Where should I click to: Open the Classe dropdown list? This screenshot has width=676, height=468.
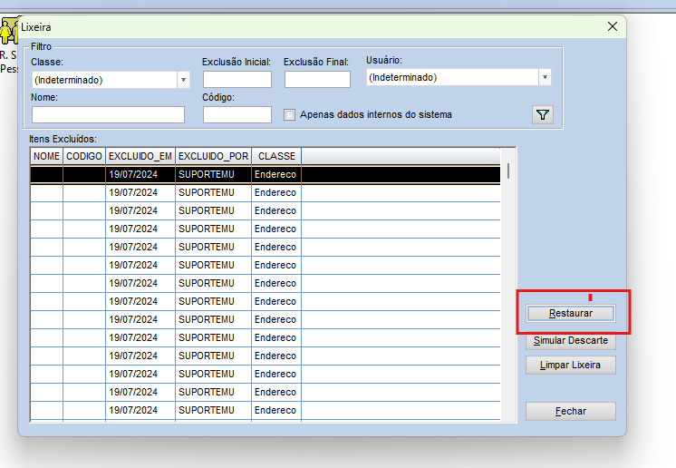[183, 80]
